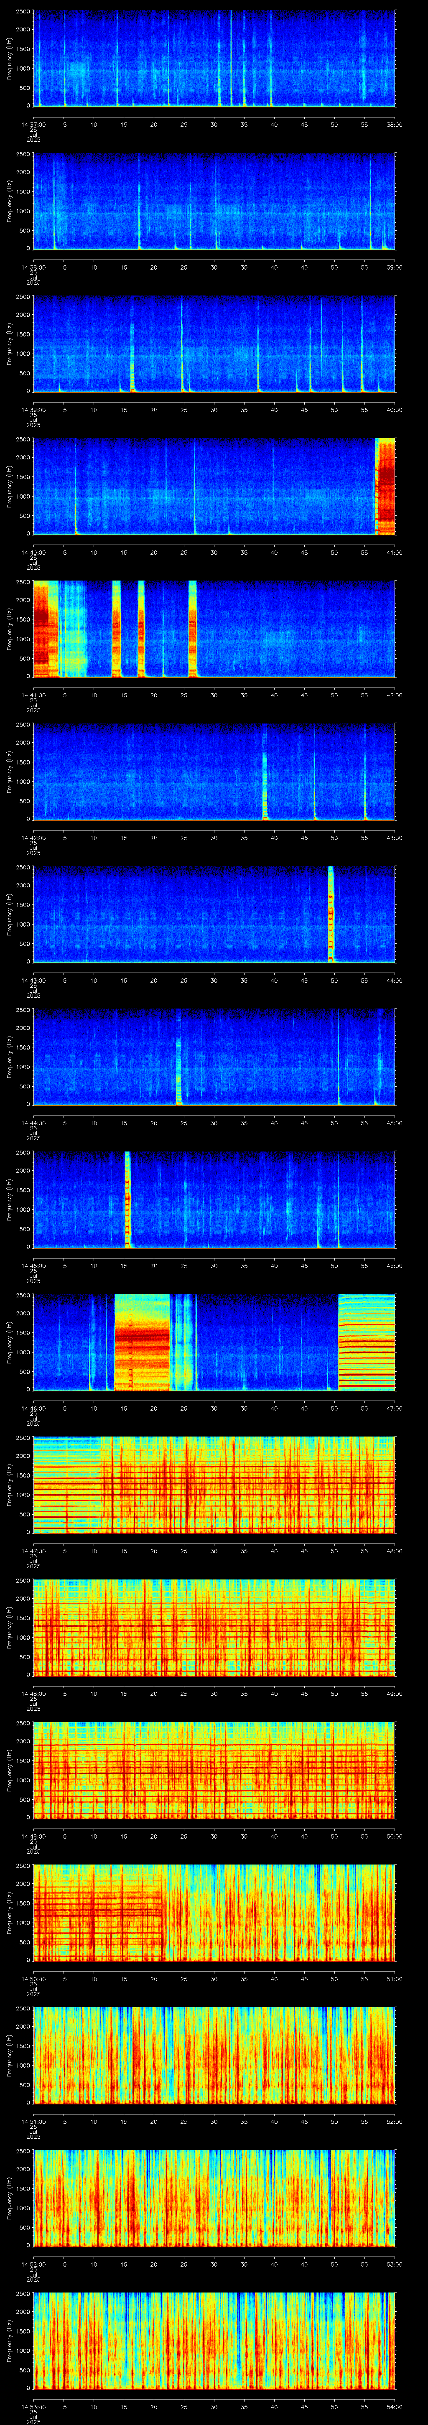Click the spectrogram panel starting at 14:39:00
428x2425 pixels.
tap(214, 344)
